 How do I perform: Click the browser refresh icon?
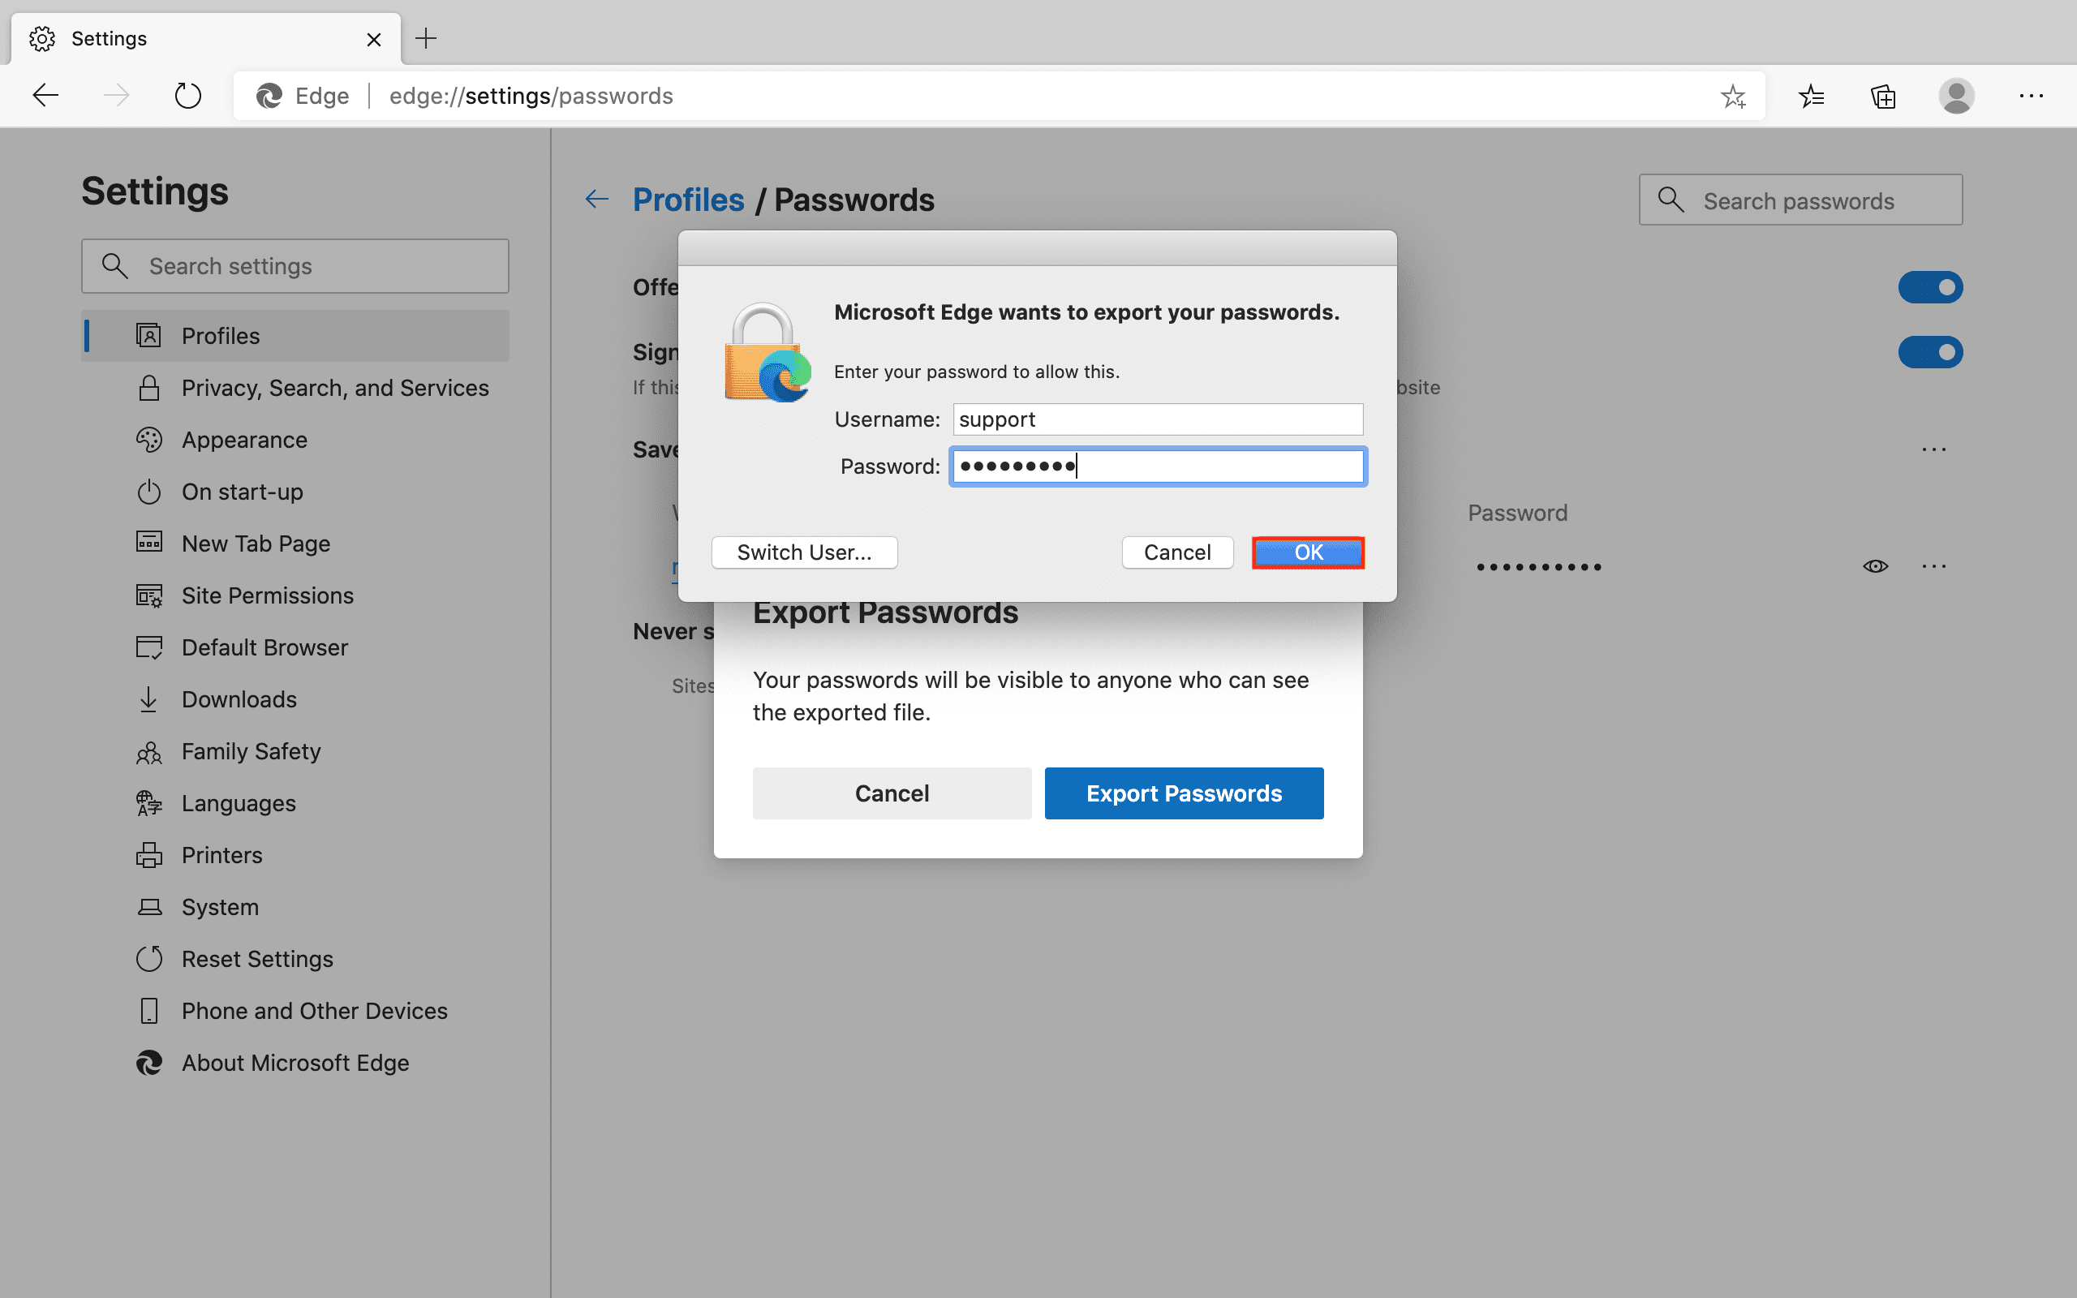187,95
